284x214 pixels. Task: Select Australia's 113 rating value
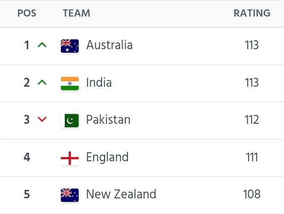252,45
